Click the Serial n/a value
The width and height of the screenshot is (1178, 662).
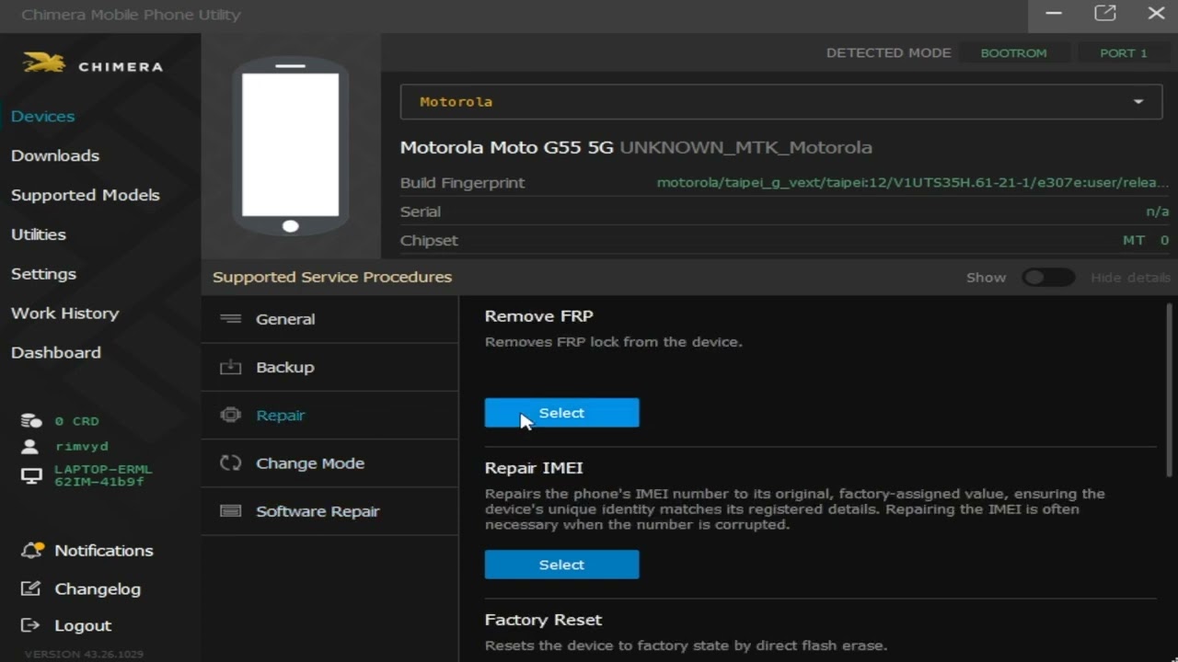coord(1158,211)
